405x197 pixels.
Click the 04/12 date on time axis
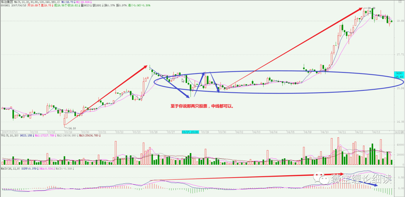pyautogui.click(x=359, y=132)
